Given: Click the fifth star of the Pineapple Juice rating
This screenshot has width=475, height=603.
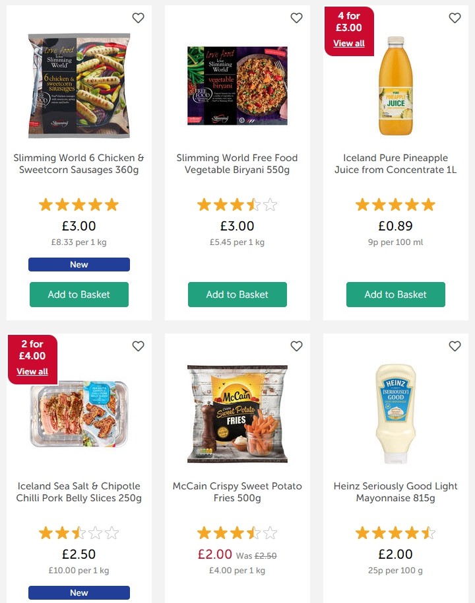Looking at the screenshot, I should tap(428, 205).
